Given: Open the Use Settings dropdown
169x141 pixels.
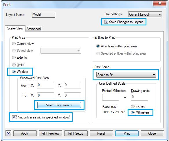Looking at the screenshot, I should [x=145, y=14].
